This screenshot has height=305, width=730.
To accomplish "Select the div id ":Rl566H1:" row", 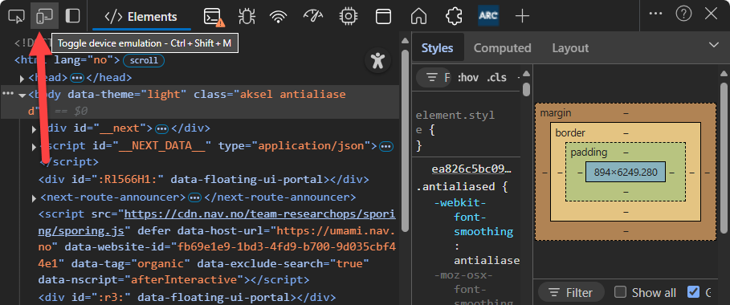I will pos(203,179).
